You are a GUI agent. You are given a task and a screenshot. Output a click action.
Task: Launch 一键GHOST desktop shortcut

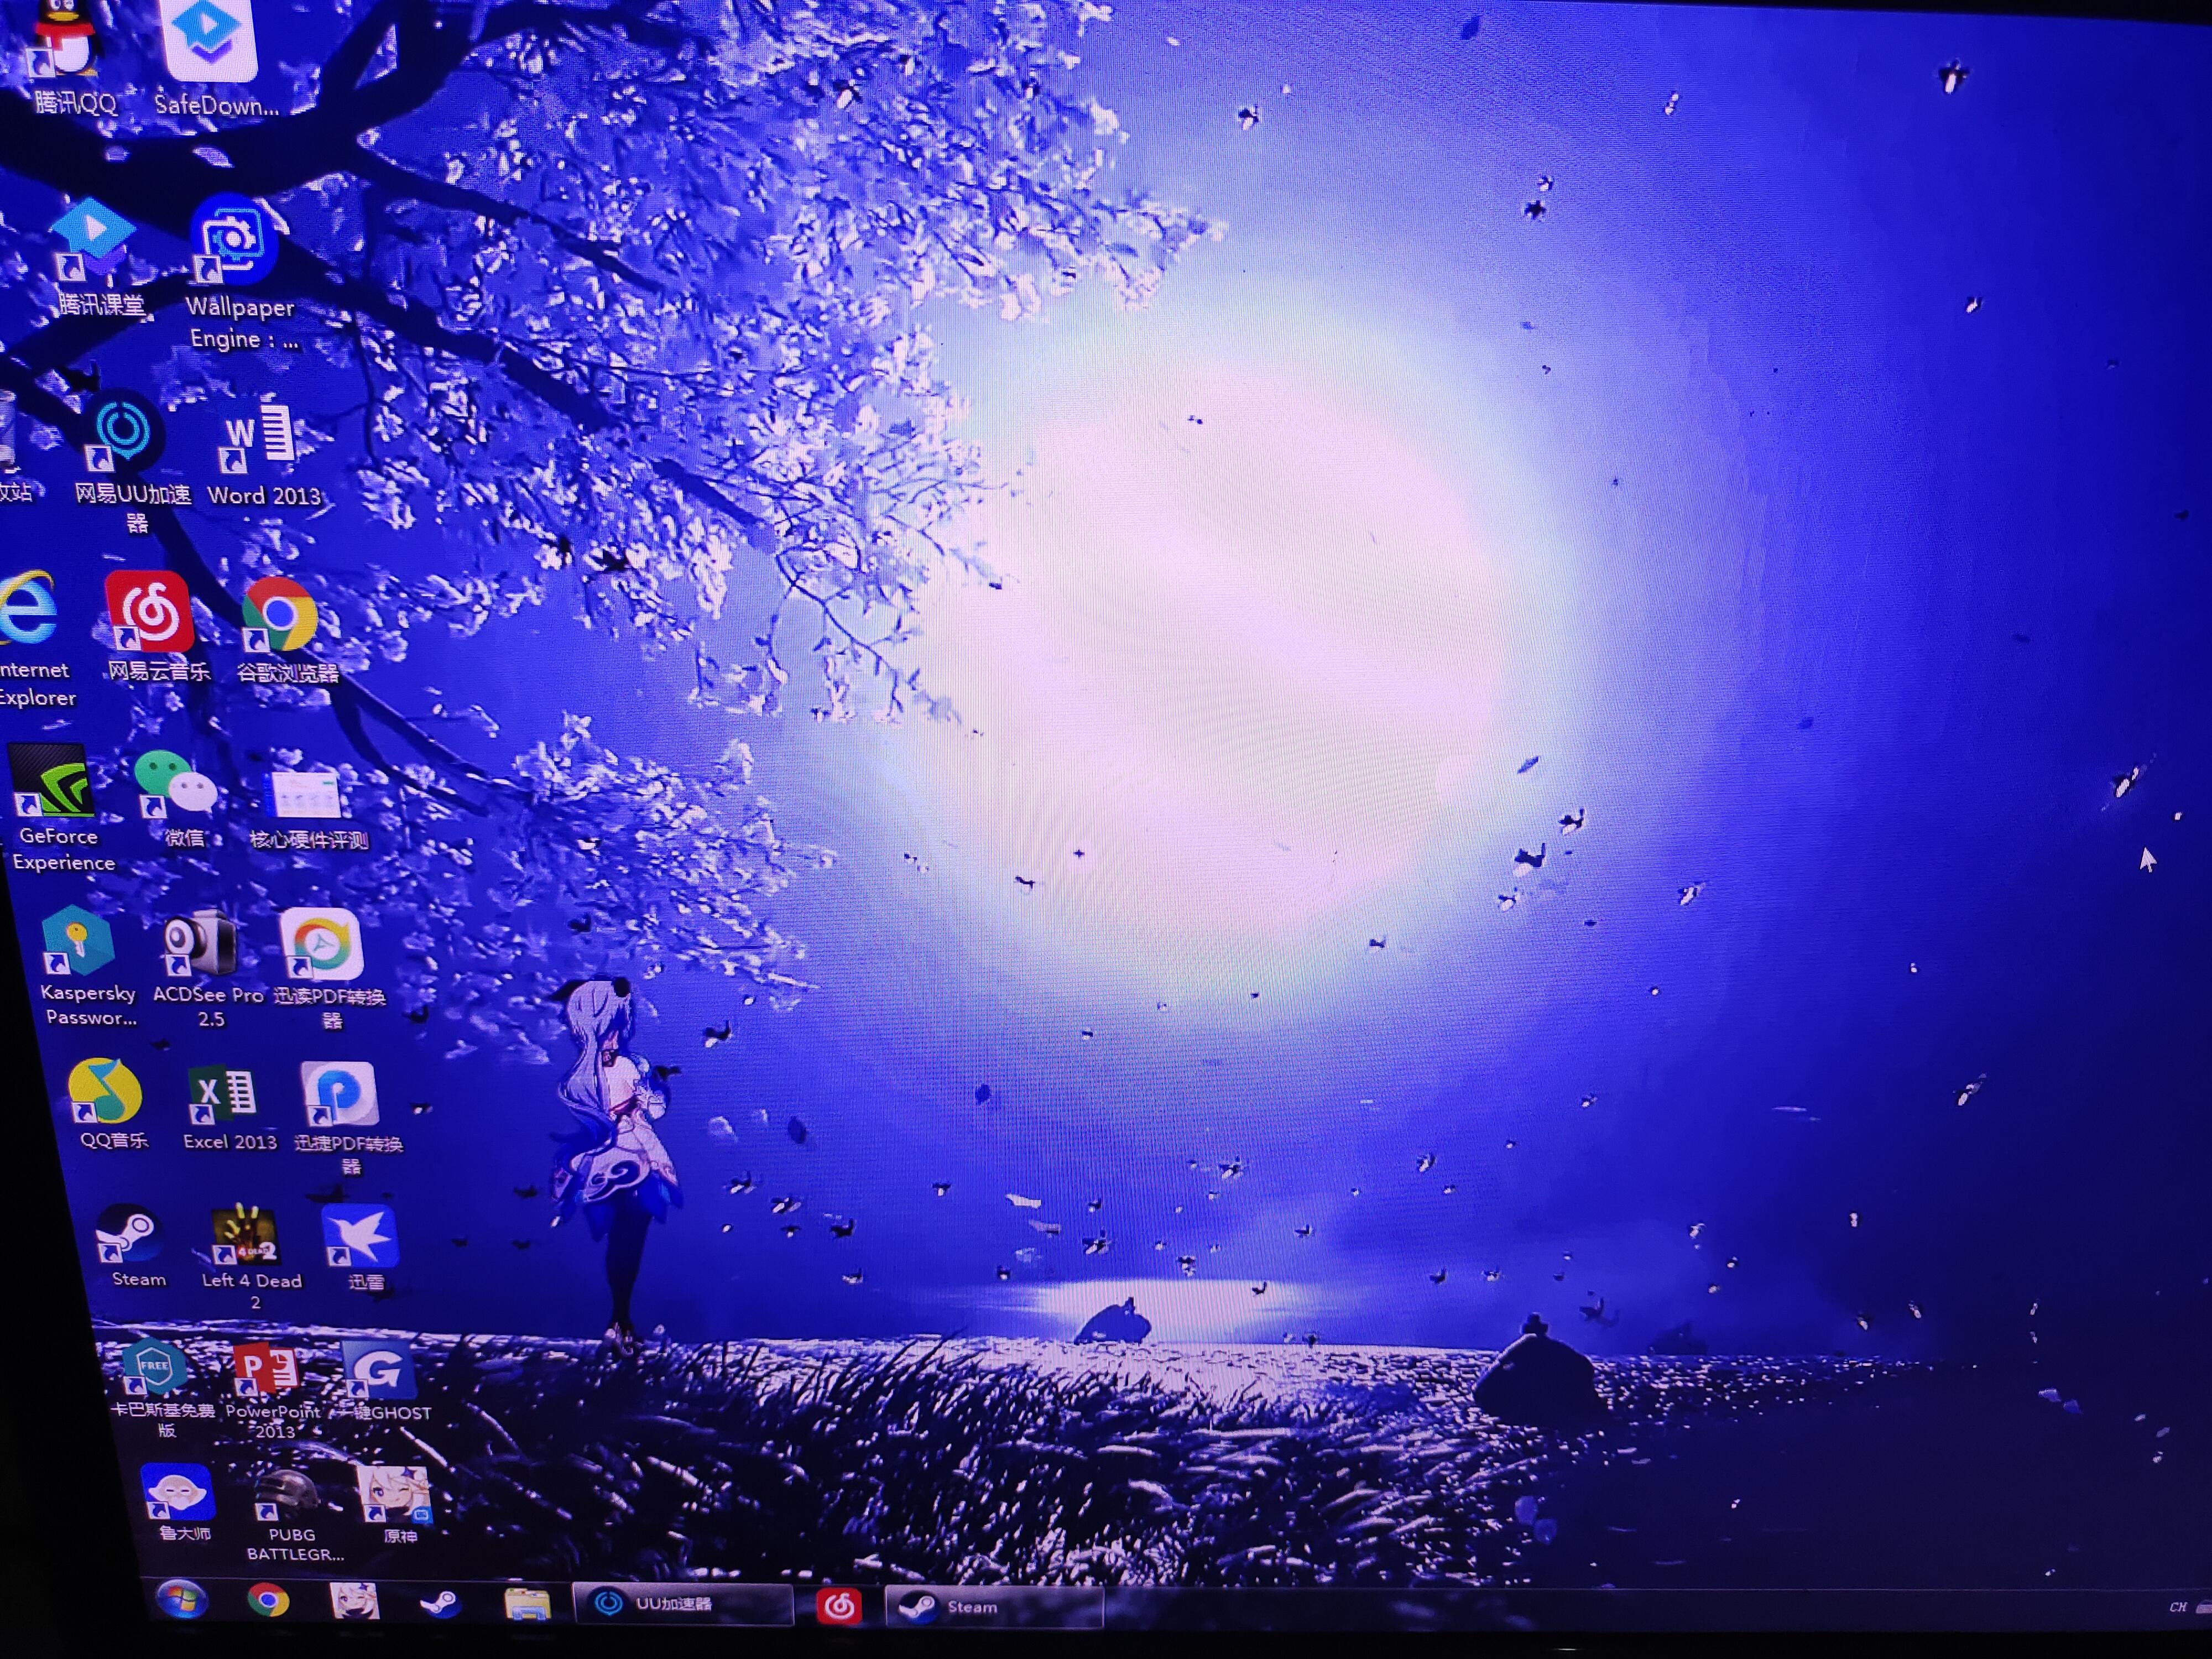click(378, 1371)
